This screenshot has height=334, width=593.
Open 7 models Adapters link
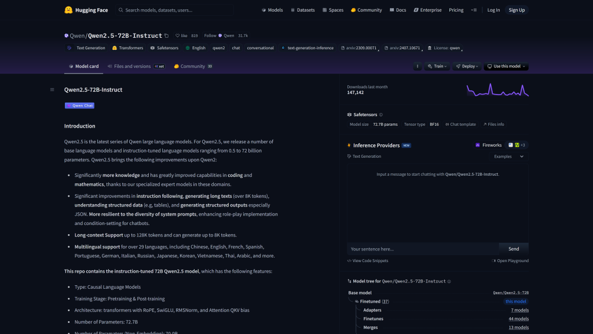(x=519, y=310)
